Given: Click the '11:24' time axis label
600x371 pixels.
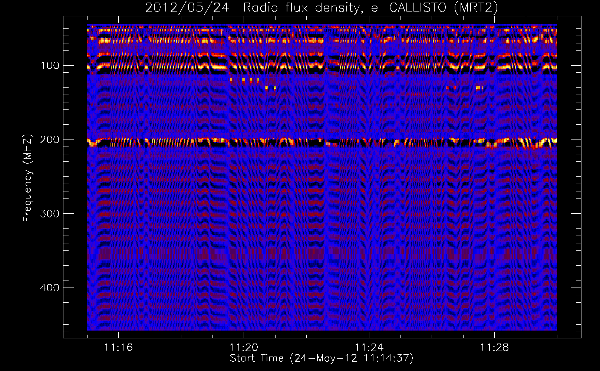Looking at the screenshot, I should pyautogui.click(x=369, y=348).
